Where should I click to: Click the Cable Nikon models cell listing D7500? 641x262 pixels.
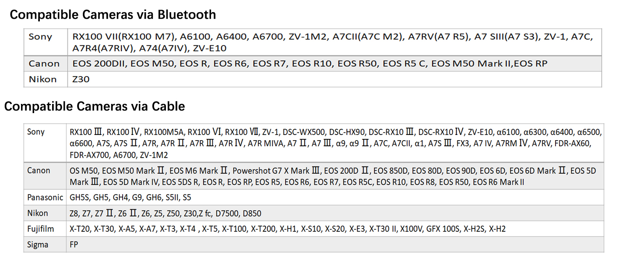pos(166,213)
